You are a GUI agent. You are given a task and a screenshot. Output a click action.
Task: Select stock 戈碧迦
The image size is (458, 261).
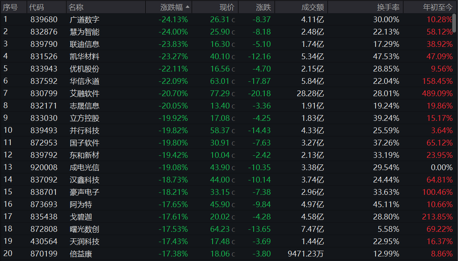[81, 217]
